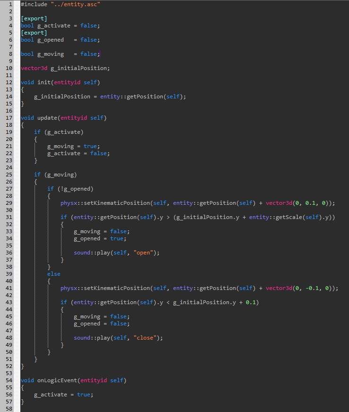
Task: Click the g_opened = true assignment
Action: pos(100,238)
